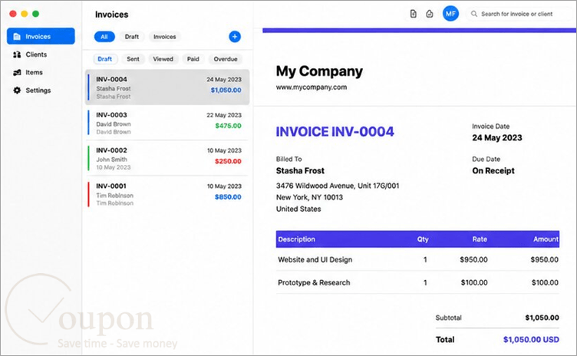
Task: Click the $950.00 rate value
Action: pyautogui.click(x=473, y=259)
